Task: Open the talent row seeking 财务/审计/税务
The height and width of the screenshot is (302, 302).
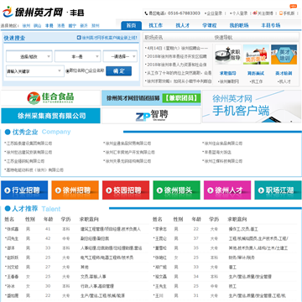Action: coord(225,258)
